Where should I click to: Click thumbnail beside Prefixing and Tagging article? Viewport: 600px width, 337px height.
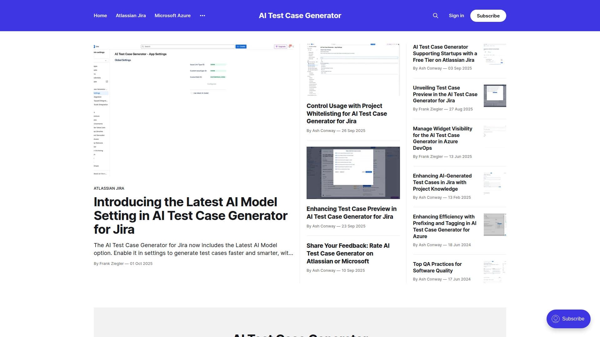coord(495,225)
